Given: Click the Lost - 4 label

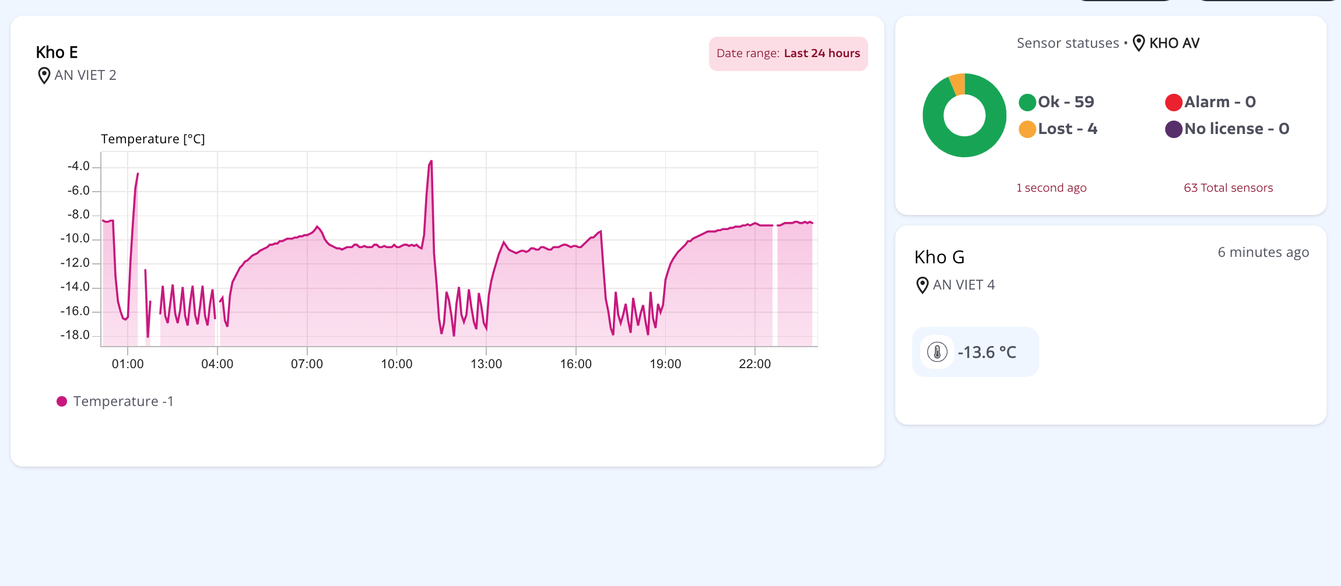Looking at the screenshot, I should (x=1068, y=129).
